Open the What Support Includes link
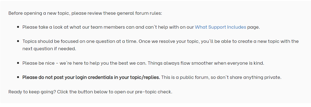 pos(220,27)
